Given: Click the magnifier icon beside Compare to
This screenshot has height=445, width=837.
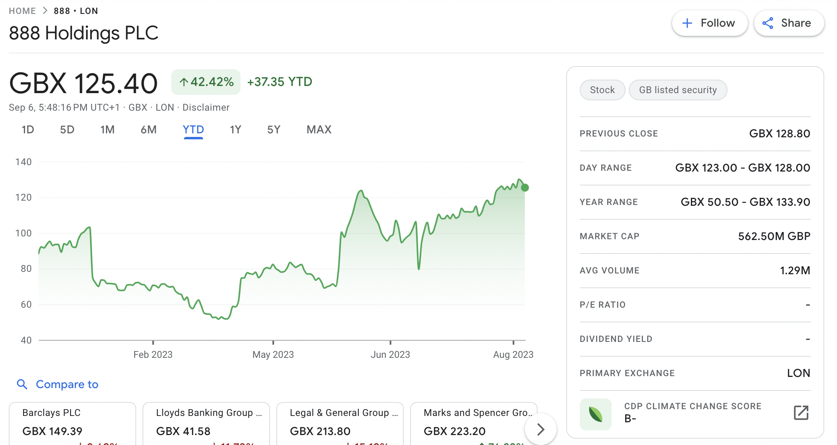Looking at the screenshot, I should [x=22, y=384].
